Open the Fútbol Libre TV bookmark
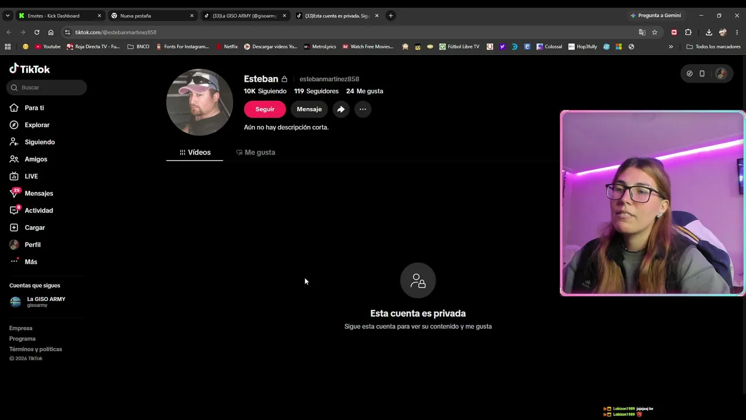Viewport: 746px width, 420px height. (459, 47)
